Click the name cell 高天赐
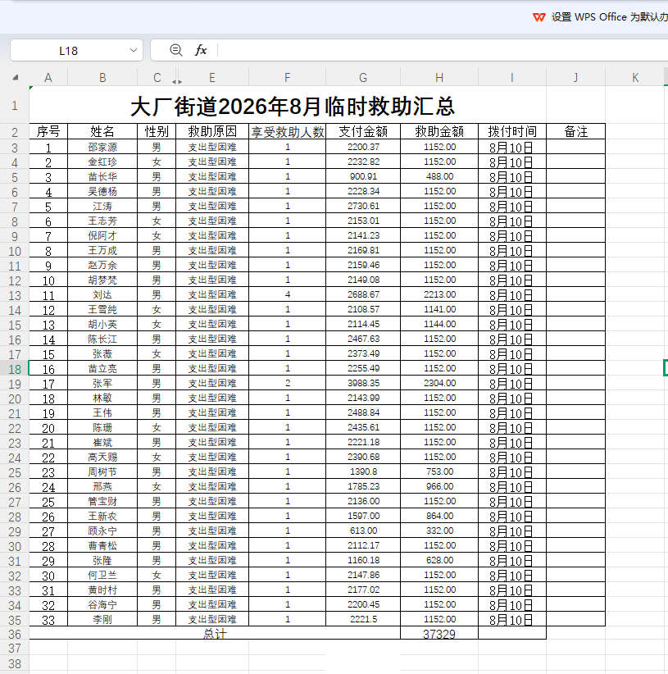The image size is (668, 674). pos(102,457)
